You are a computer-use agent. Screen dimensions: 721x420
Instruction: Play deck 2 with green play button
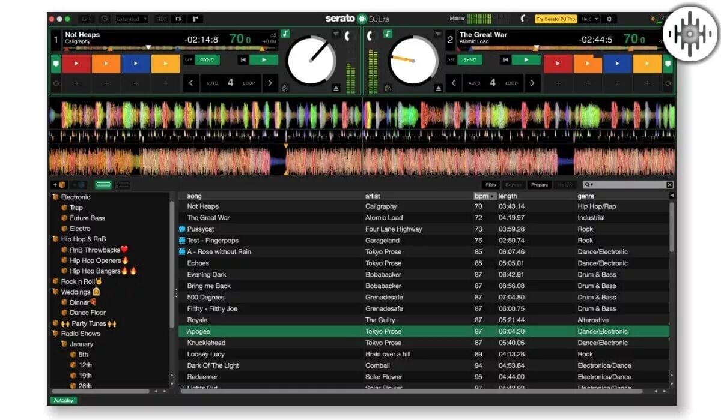[526, 60]
